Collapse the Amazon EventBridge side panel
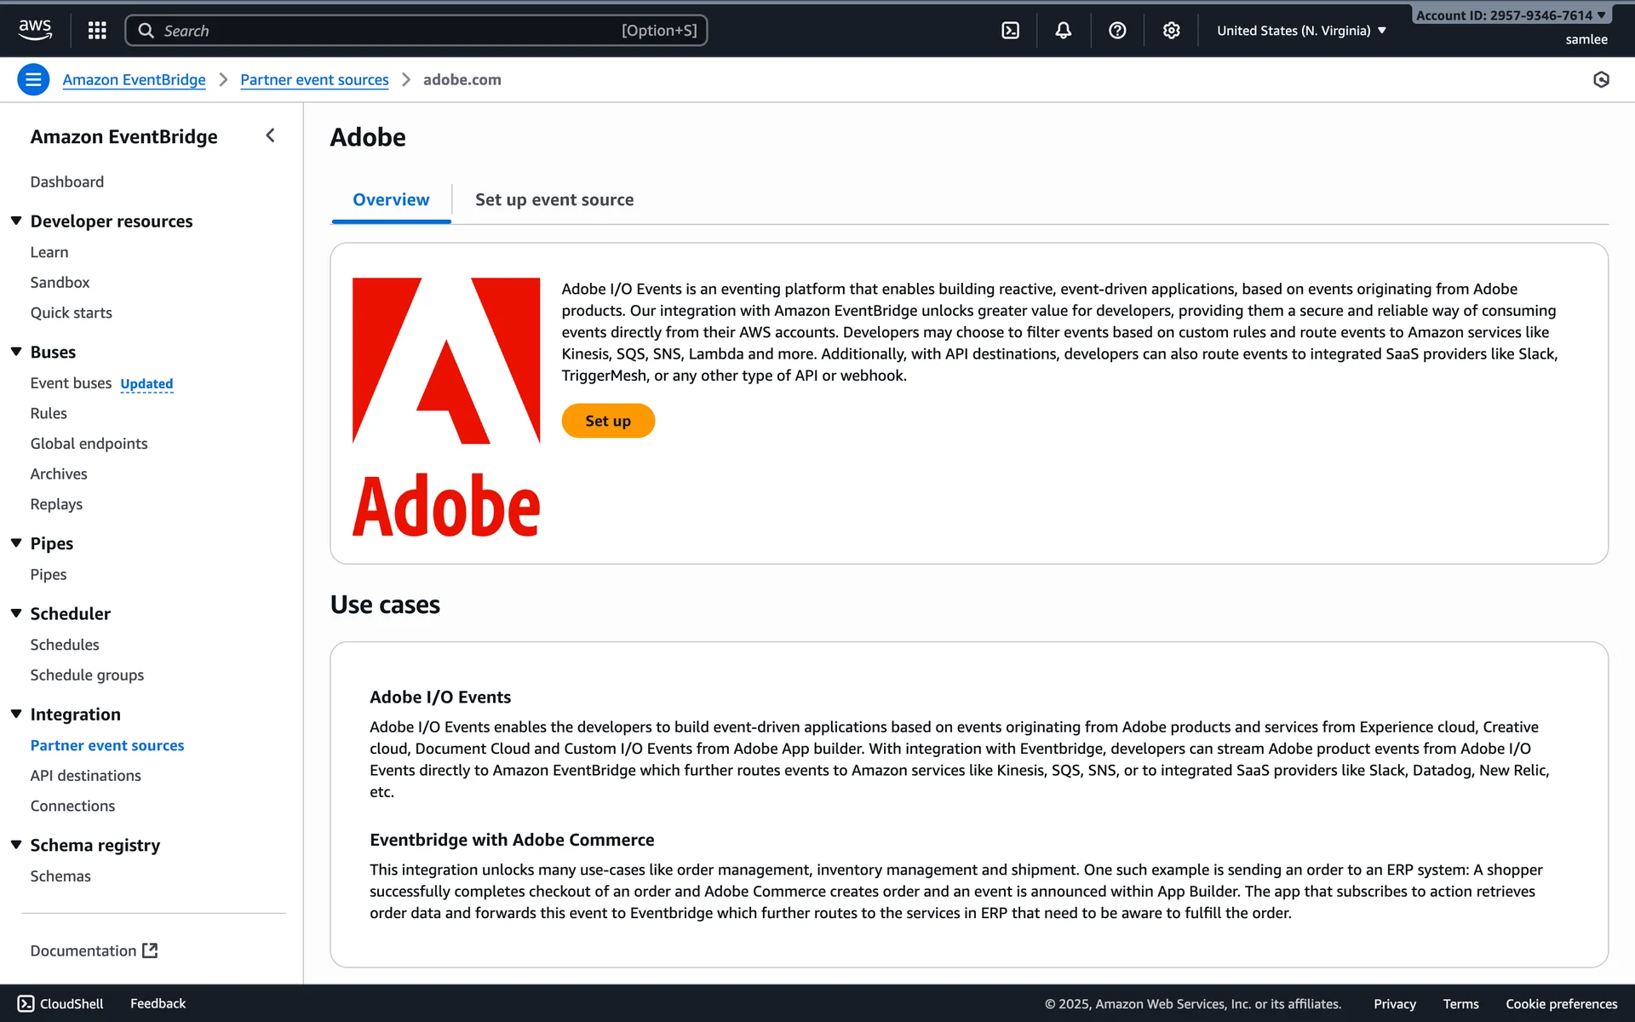The height and width of the screenshot is (1022, 1635). pos(270,135)
